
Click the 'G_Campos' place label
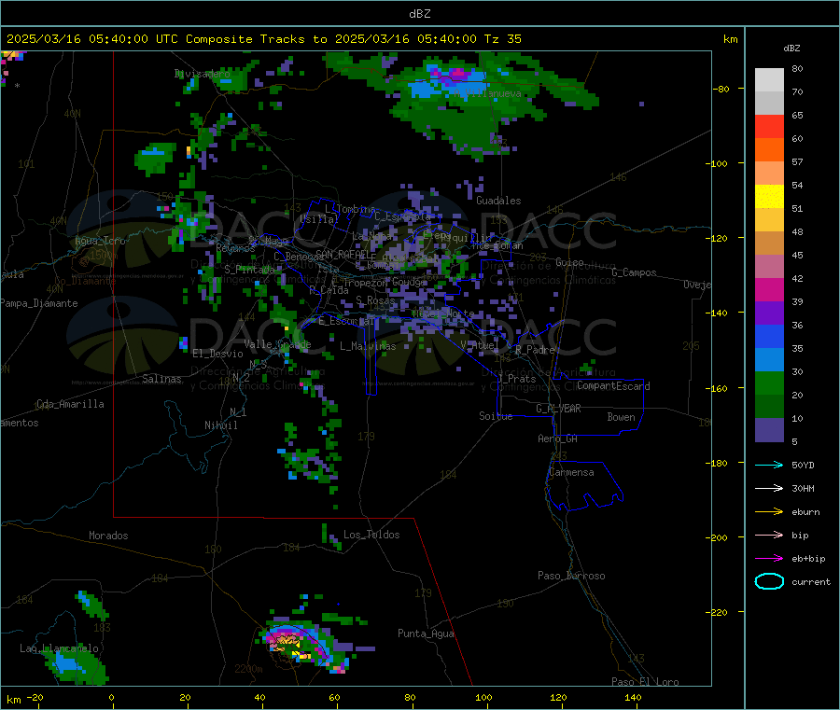coord(634,272)
